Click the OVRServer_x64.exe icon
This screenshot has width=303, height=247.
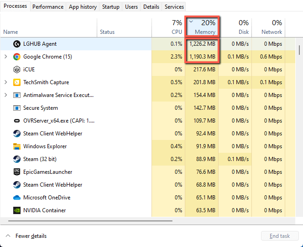pyautogui.click(x=17, y=121)
